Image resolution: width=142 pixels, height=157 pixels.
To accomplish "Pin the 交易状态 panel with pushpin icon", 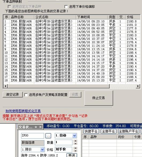I will coord(36,127).
